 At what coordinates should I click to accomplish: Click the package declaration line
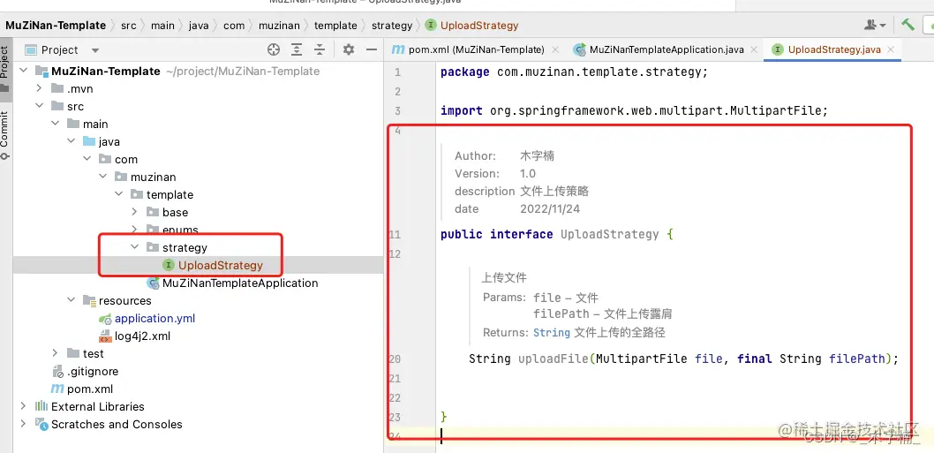point(574,72)
